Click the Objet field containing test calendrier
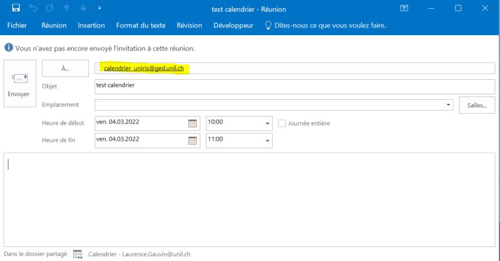The width and height of the screenshot is (500, 261). pyautogui.click(x=293, y=86)
